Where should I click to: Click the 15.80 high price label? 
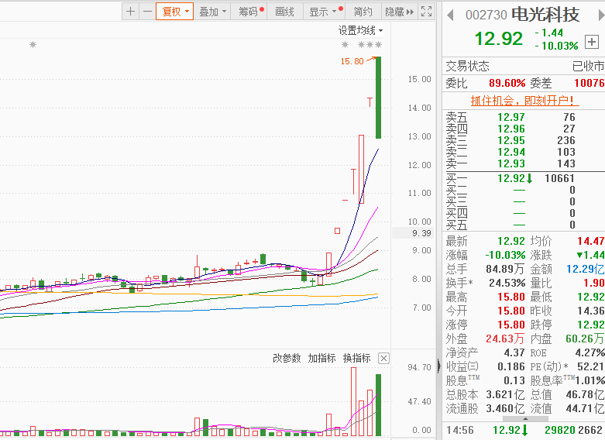pos(352,61)
